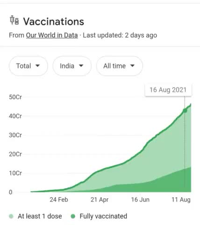Expand the All time range dropdown
The height and width of the screenshot is (225, 200).
[119, 66]
